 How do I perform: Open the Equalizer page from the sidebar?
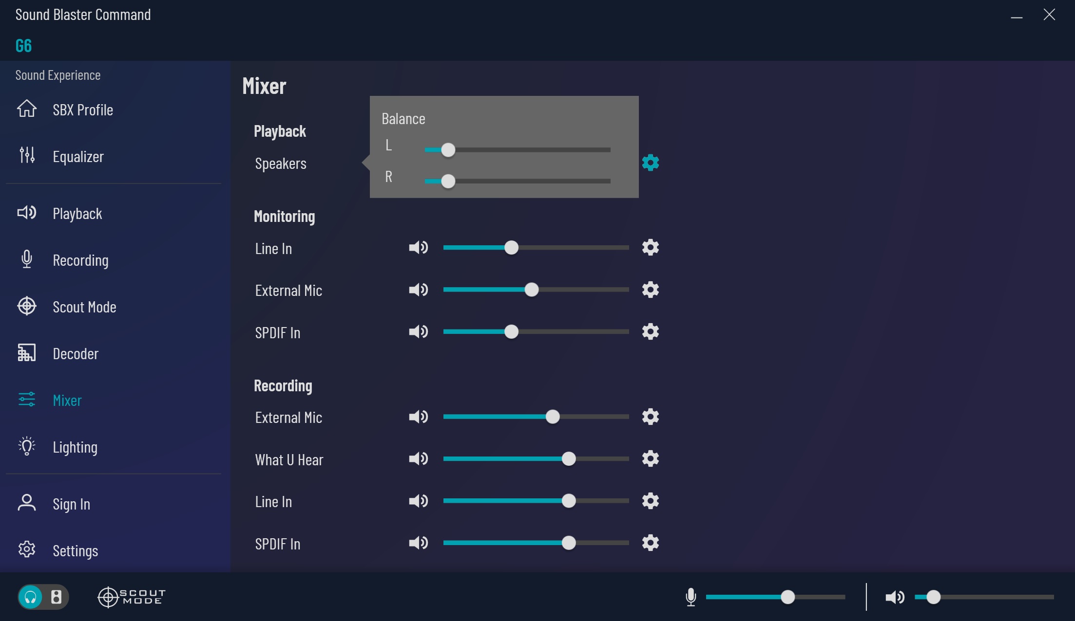point(78,157)
